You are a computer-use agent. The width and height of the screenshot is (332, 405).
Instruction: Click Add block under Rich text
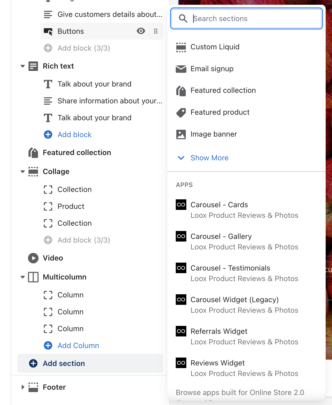74,134
